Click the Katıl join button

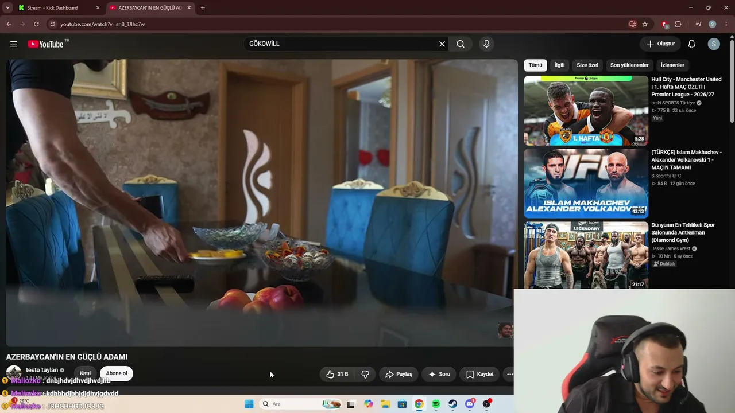86,373
